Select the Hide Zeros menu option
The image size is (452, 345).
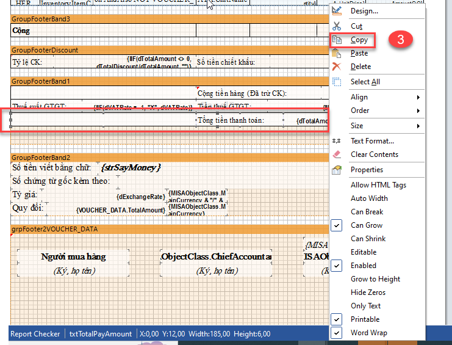point(368,292)
